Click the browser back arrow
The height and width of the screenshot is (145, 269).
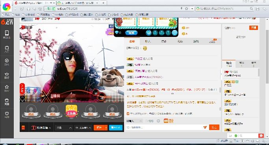15,9
